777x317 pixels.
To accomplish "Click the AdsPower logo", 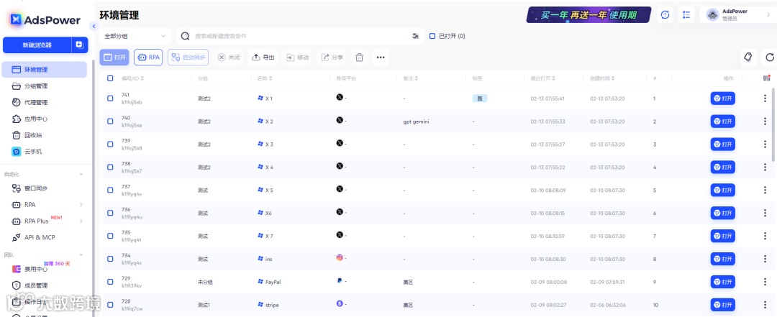I will click(x=45, y=20).
